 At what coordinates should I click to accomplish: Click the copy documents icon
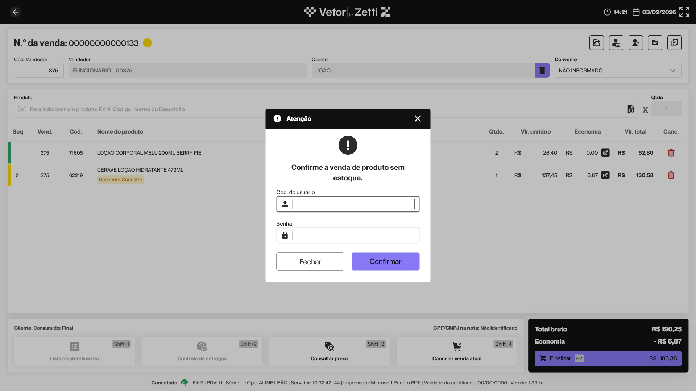(x=674, y=43)
